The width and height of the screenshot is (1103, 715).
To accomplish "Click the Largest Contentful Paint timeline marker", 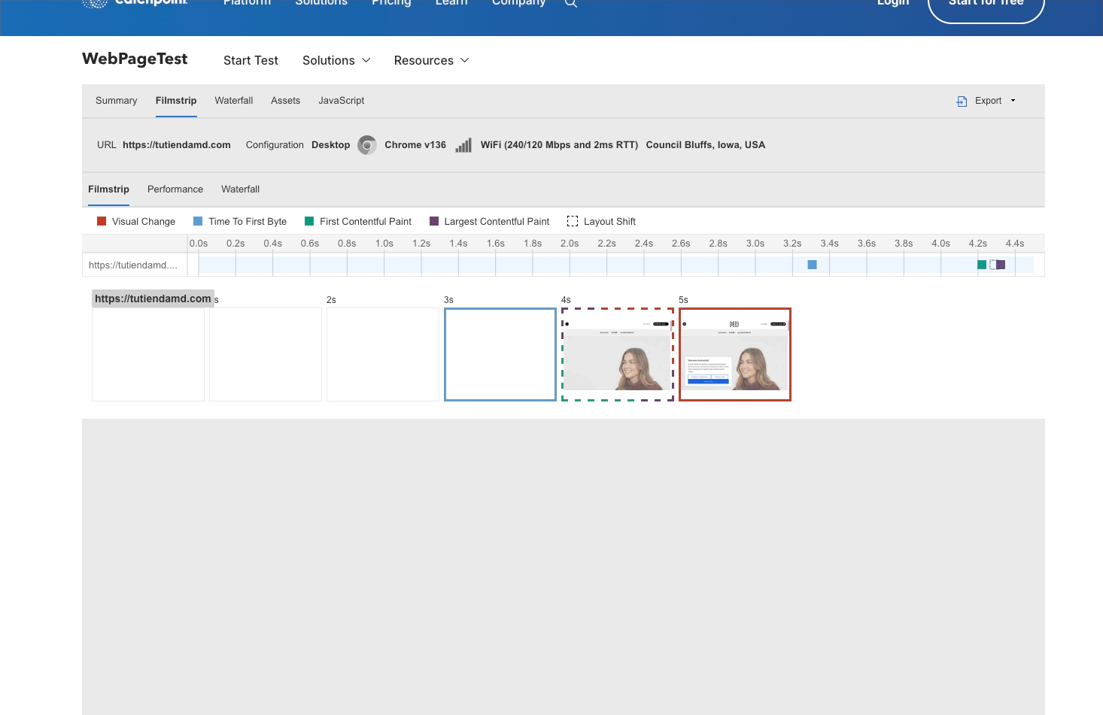I will [1001, 265].
